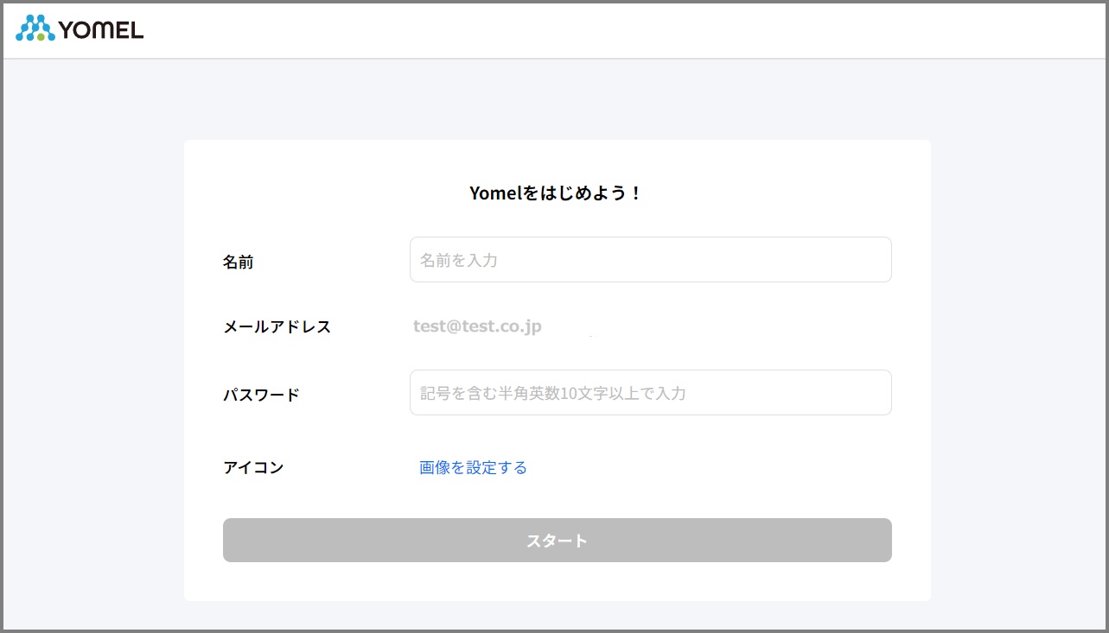1109x633 pixels.
Task: Open the 画像を設定する image link
Action: (473, 467)
